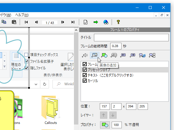Expand address bar dropdown chevron in captured frame
The height and width of the screenshot is (130, 174).
[x=36, y=84]
